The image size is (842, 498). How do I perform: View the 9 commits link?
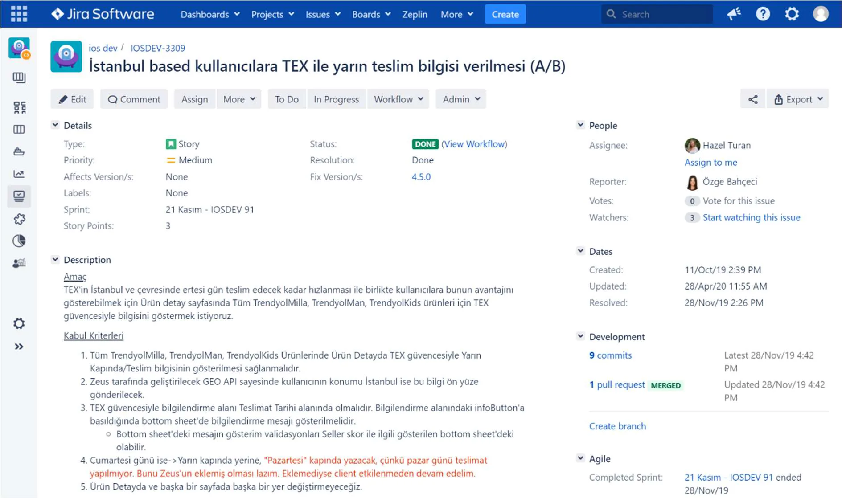[x=610, y=355]
